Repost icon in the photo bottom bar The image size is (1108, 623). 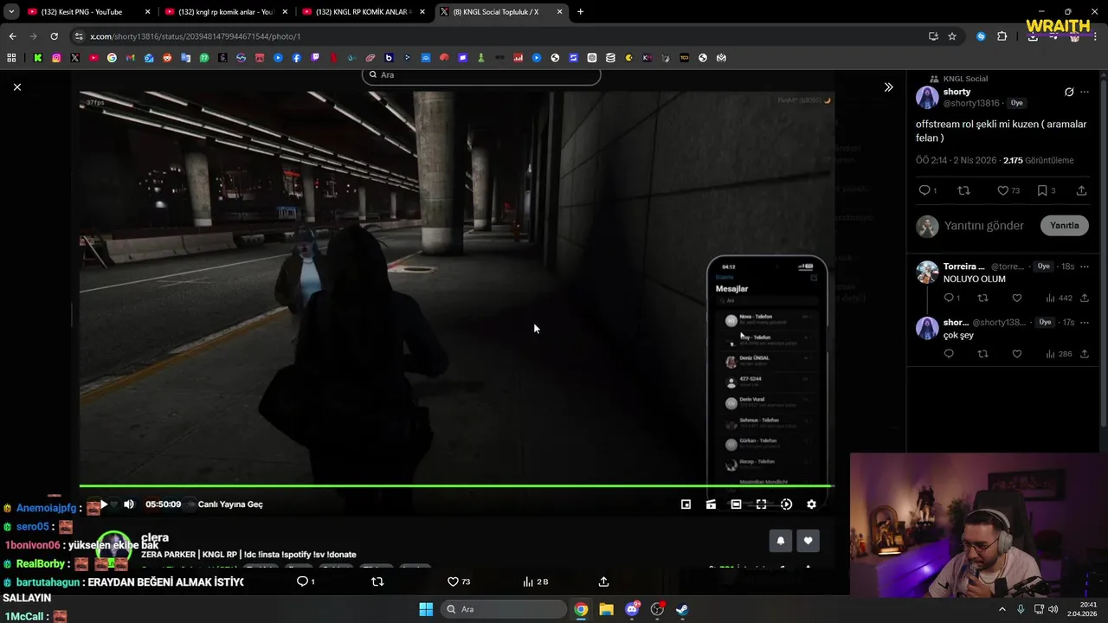point(377,581)
